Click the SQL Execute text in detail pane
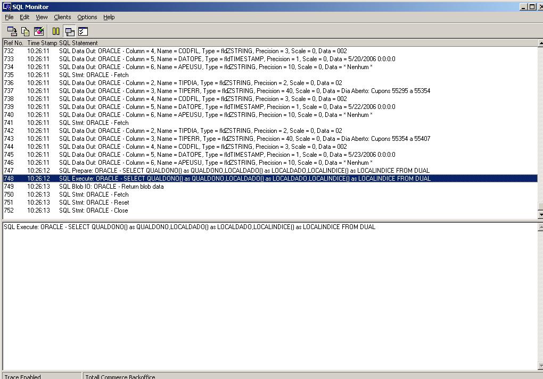The image size is (543, 379). (190, 227)
